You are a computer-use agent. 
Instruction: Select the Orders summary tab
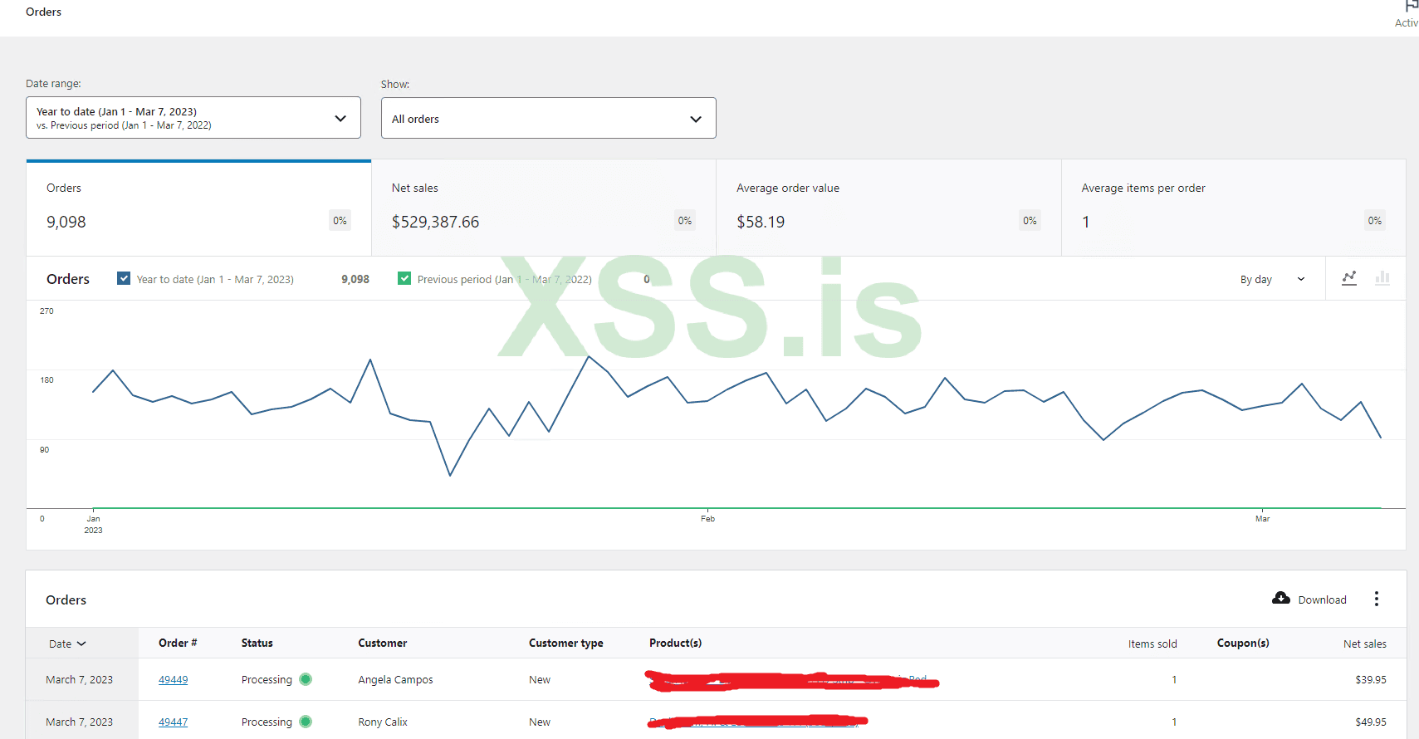(x=198, y=208)
